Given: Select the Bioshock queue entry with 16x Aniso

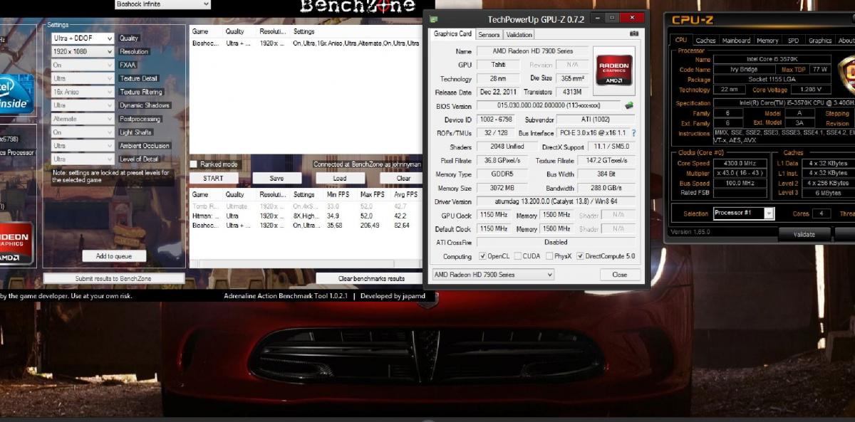Looking at the screenshot, I should [x=306, y=43].
